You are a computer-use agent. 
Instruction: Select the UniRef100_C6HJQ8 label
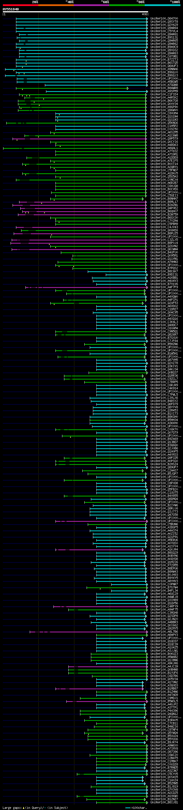point(164,186)
